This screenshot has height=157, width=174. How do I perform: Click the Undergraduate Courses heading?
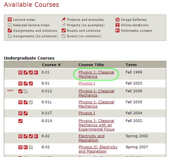click(29, 58)
